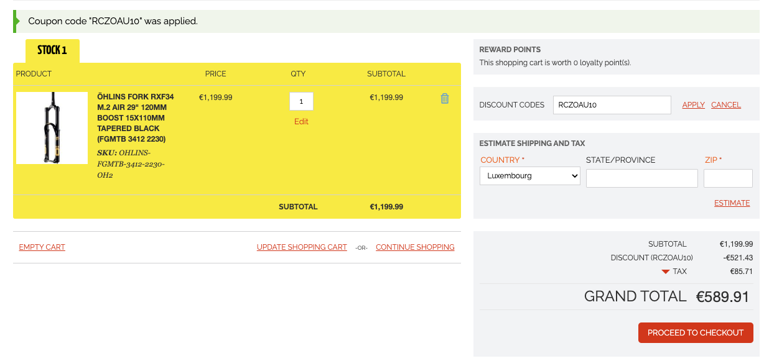Click the Grand Total amount €589.91
The width and height of the screenshot is (764, 361).
coord(722,297)
